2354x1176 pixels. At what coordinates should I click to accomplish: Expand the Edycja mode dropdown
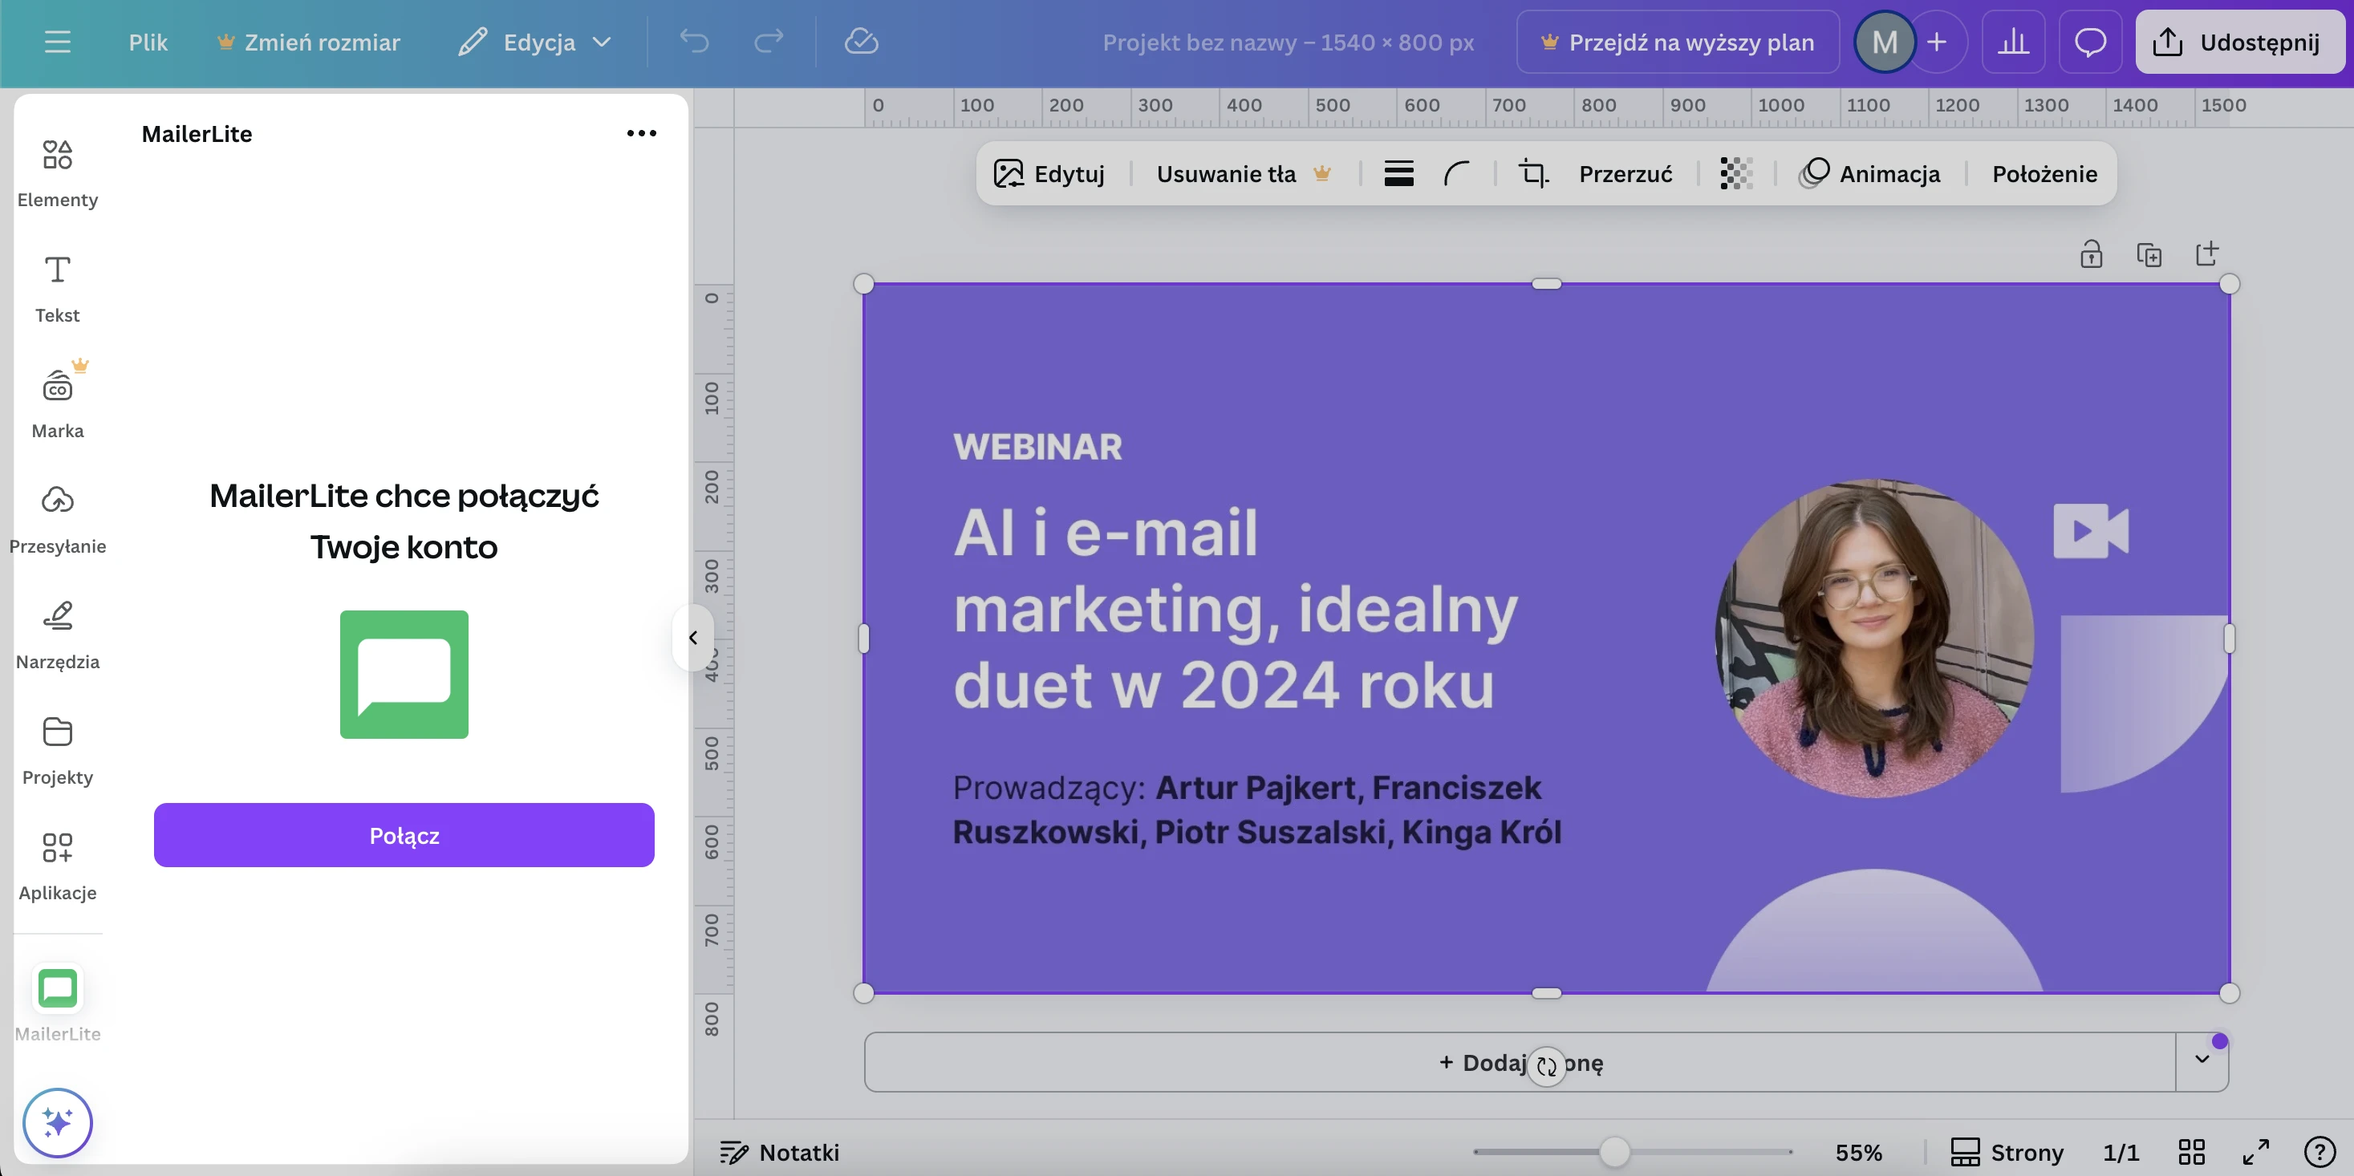click(x=534, y=42)
